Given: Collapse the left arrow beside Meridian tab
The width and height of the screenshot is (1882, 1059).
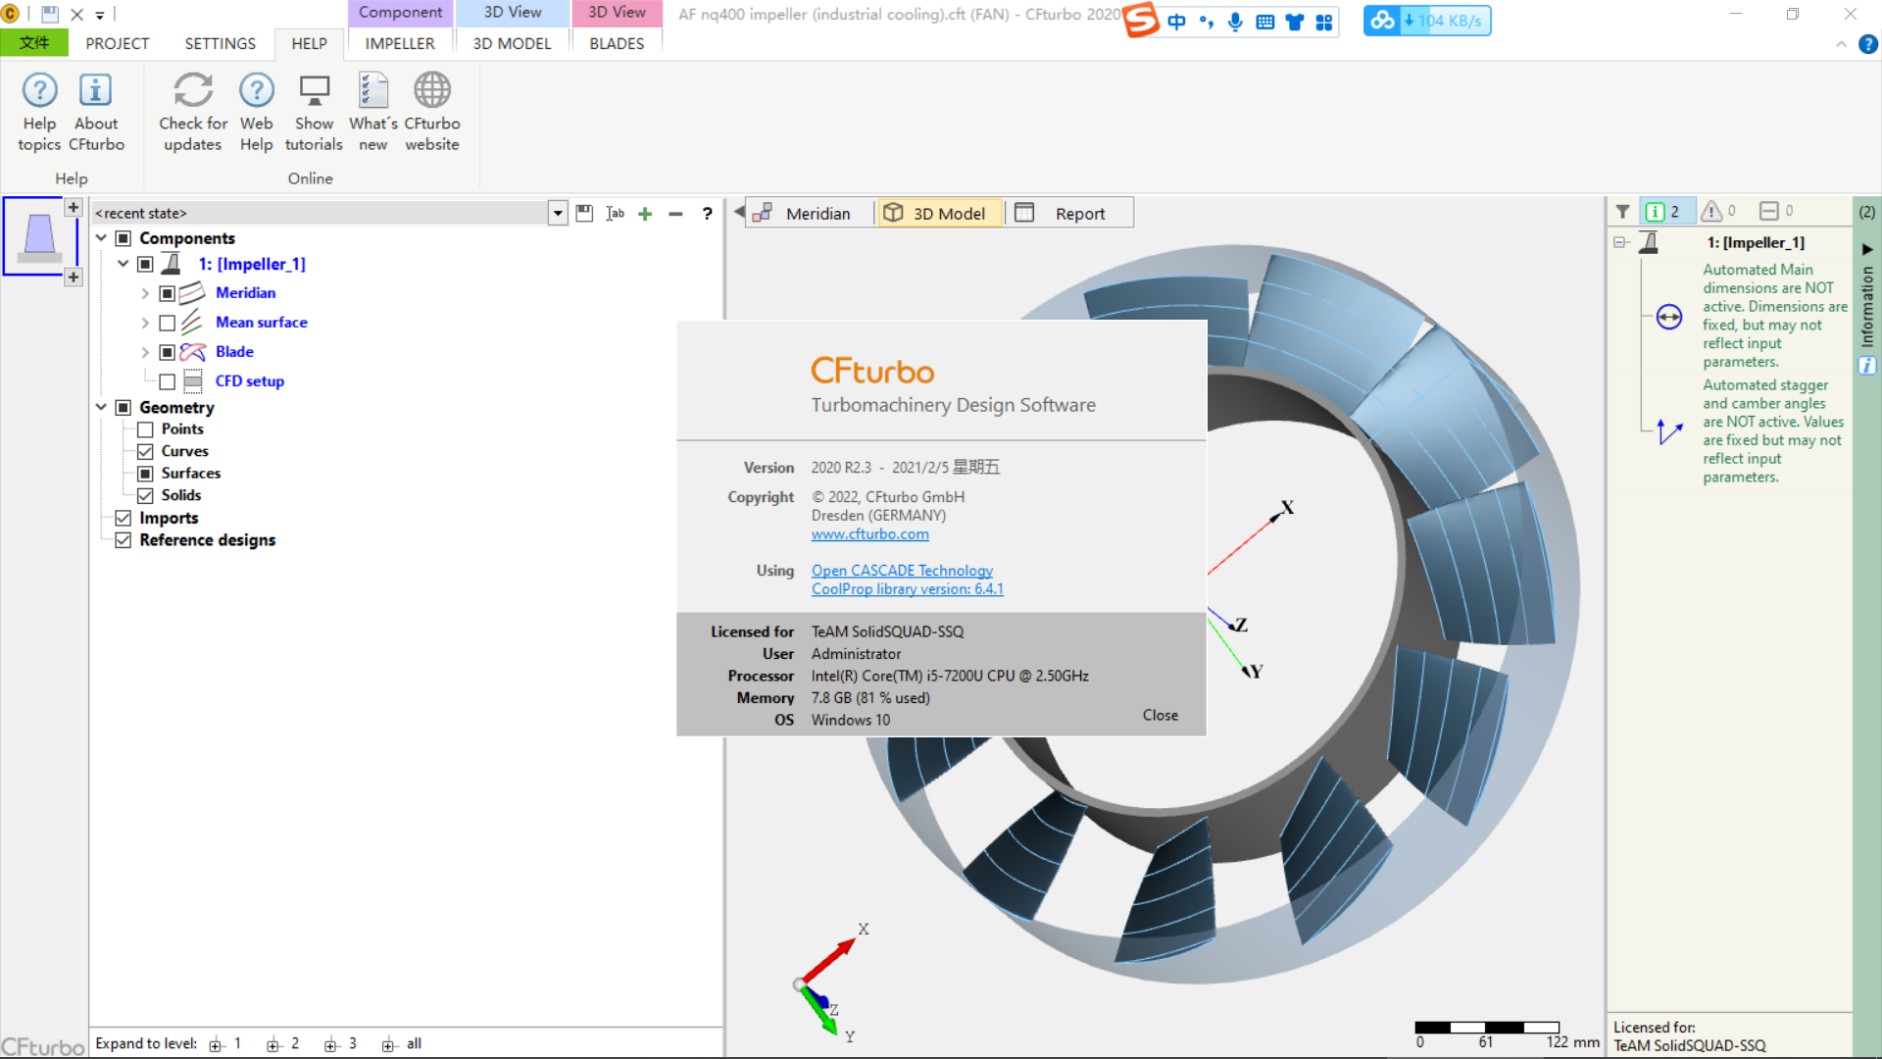Looking at the screenshot, I should coord(739,213).
